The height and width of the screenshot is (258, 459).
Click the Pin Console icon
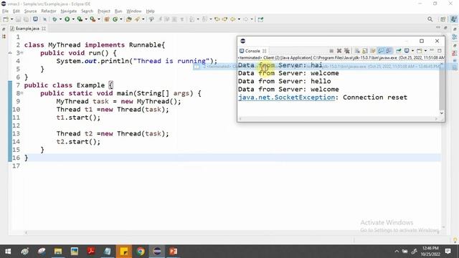(399, 51)
